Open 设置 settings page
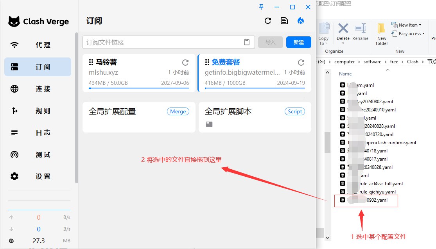Screen dimensions: 436x249 (38, 176)
